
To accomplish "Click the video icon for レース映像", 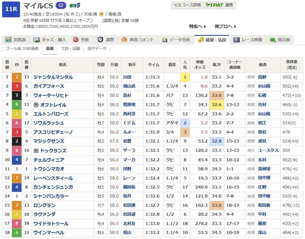I will coord(236,40).
